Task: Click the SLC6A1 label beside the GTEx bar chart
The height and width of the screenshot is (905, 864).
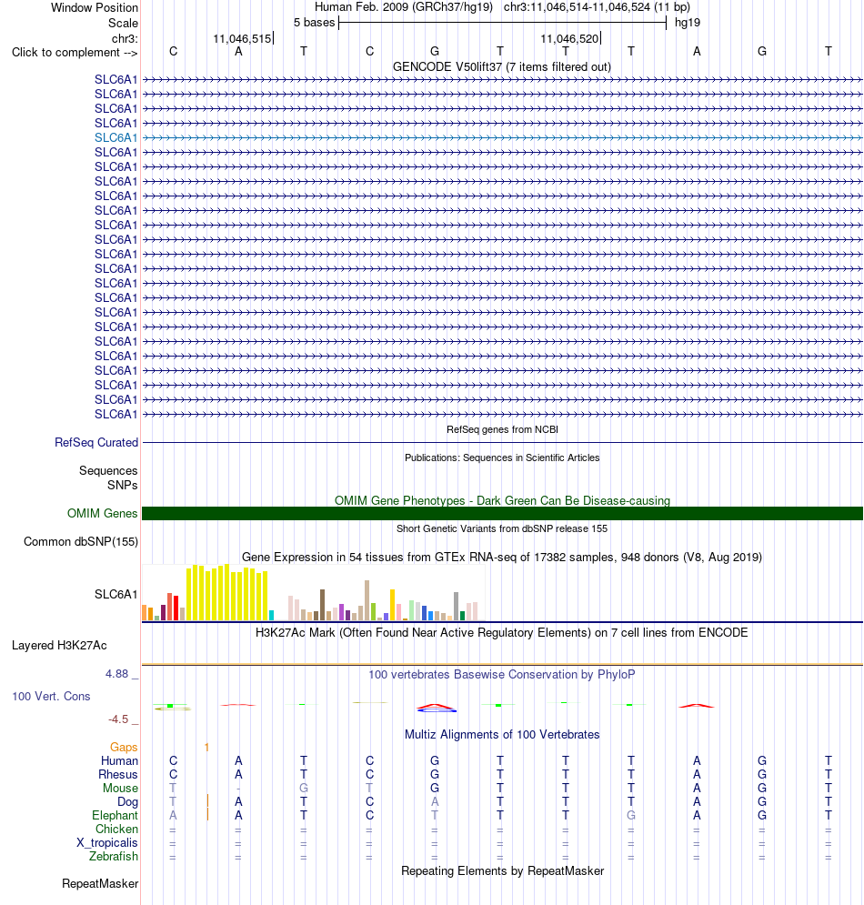Action: pyautogui.click(x=116, y=595)
